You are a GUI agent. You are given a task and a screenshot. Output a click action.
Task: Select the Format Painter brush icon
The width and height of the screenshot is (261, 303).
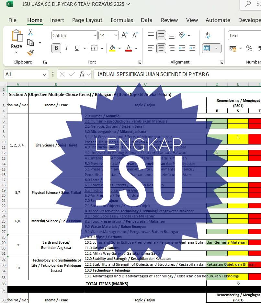click(x=30, y=52)
